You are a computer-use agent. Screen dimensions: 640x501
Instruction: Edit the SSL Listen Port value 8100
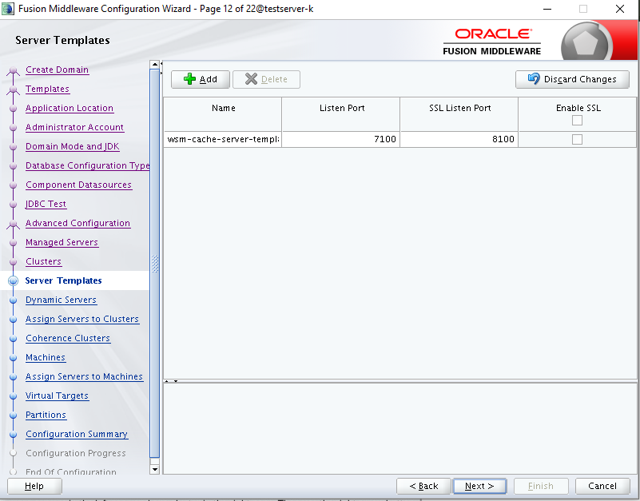pyautogui.click(x=459, y=139)
